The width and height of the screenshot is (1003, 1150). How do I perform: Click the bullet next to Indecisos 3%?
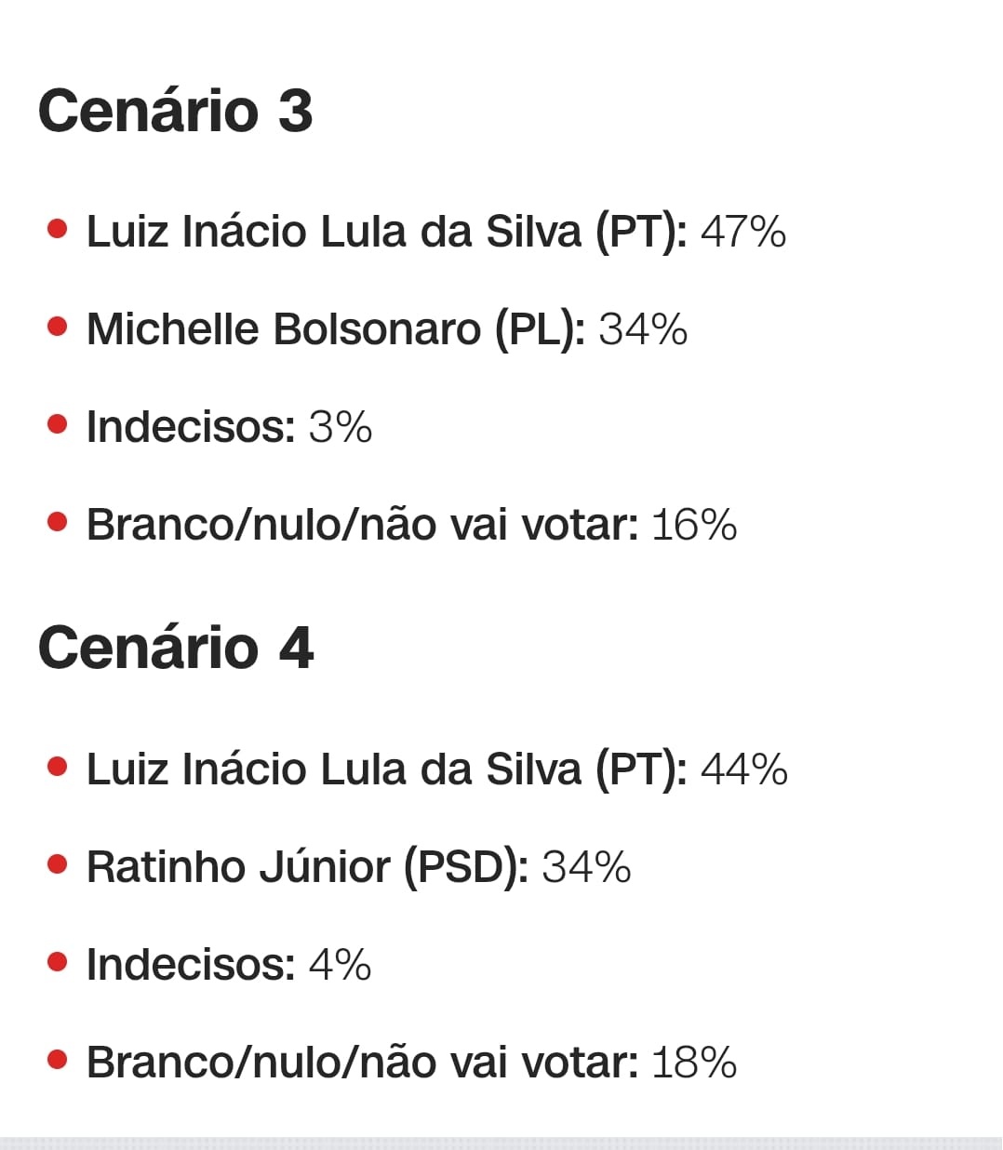click(58, 424)
